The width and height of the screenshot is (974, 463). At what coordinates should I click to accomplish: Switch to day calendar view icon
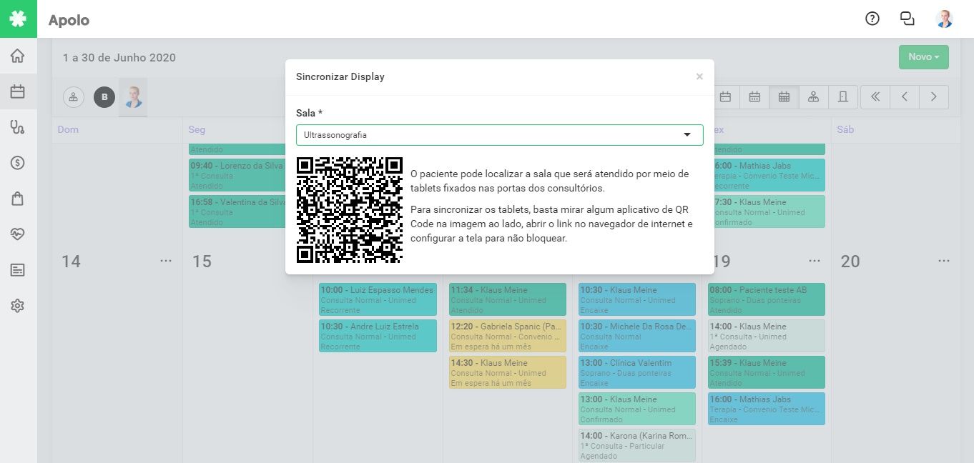click(725, 97)
